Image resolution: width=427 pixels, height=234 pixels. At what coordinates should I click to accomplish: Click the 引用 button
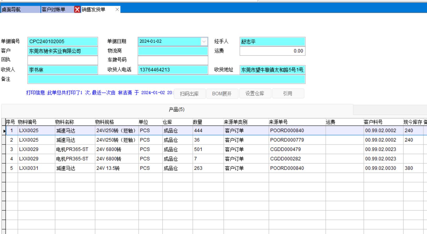pos(288,94)
